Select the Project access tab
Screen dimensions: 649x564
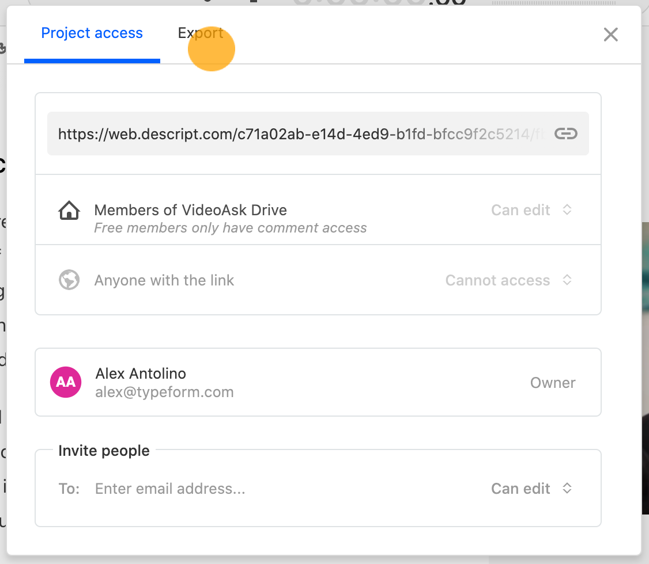coord(92,33)
